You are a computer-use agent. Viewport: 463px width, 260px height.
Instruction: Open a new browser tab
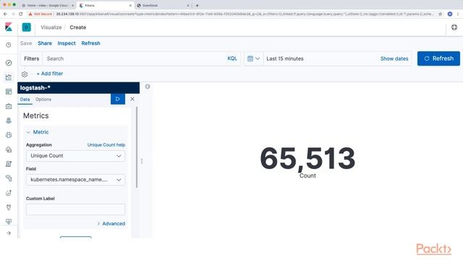point(197,5)
